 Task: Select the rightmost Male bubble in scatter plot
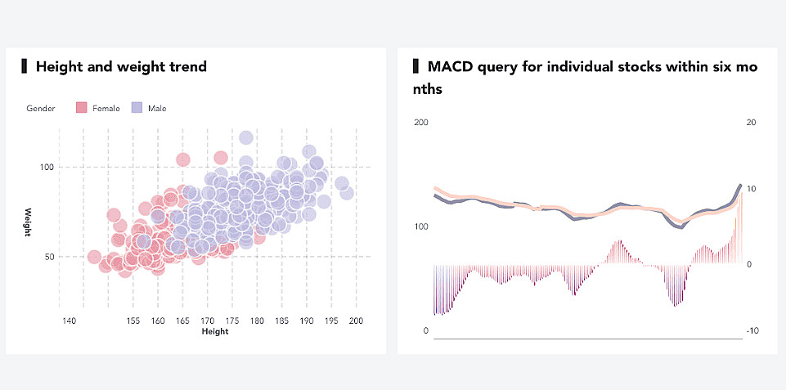tap(347, 193)
